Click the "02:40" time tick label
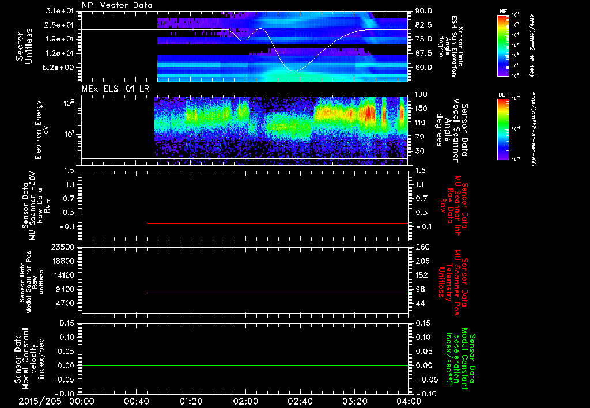590x408 pixels. coord(300,401)
